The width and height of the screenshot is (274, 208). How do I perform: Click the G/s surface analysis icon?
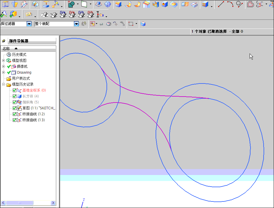click(x=63, y=14)
